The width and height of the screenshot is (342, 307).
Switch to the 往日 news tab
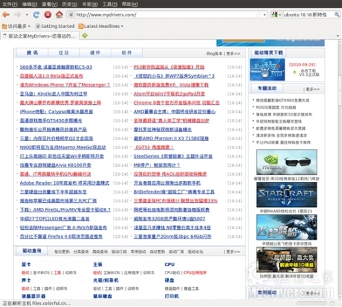[64, 53]
